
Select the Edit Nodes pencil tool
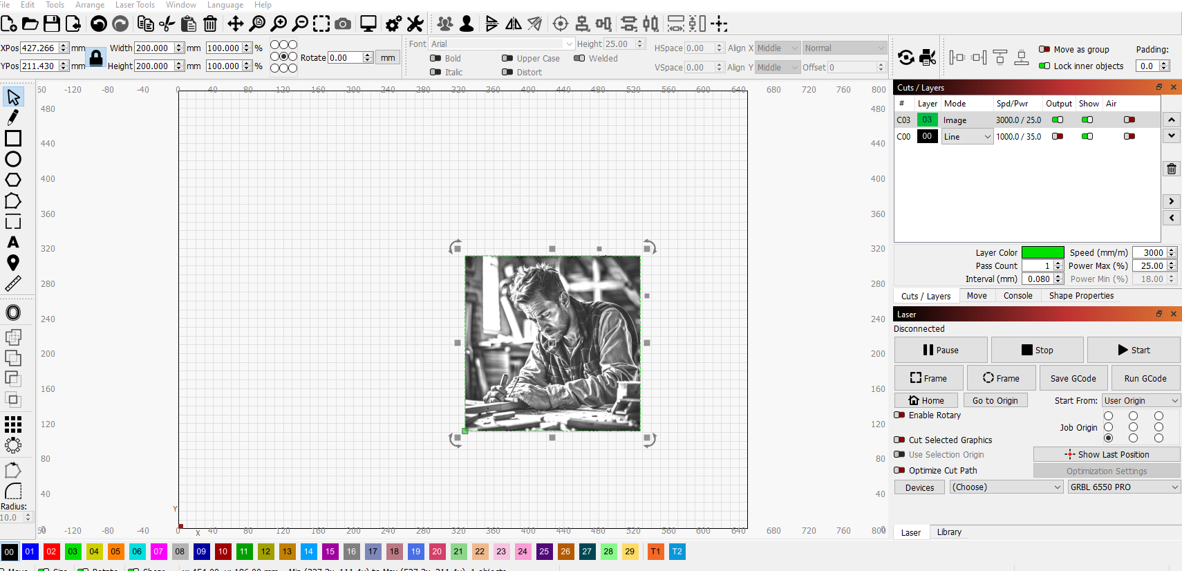coord(12,118)
